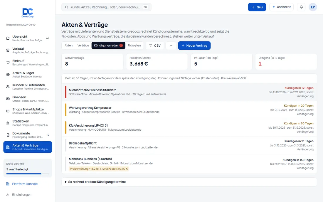This screenshot has height=202, width=323.
Task: Switch to the Akten tab
Action: pos(69,46)
